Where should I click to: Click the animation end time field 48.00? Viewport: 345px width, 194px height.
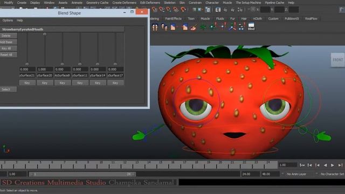pyautogui.click(x=270, y=174)
